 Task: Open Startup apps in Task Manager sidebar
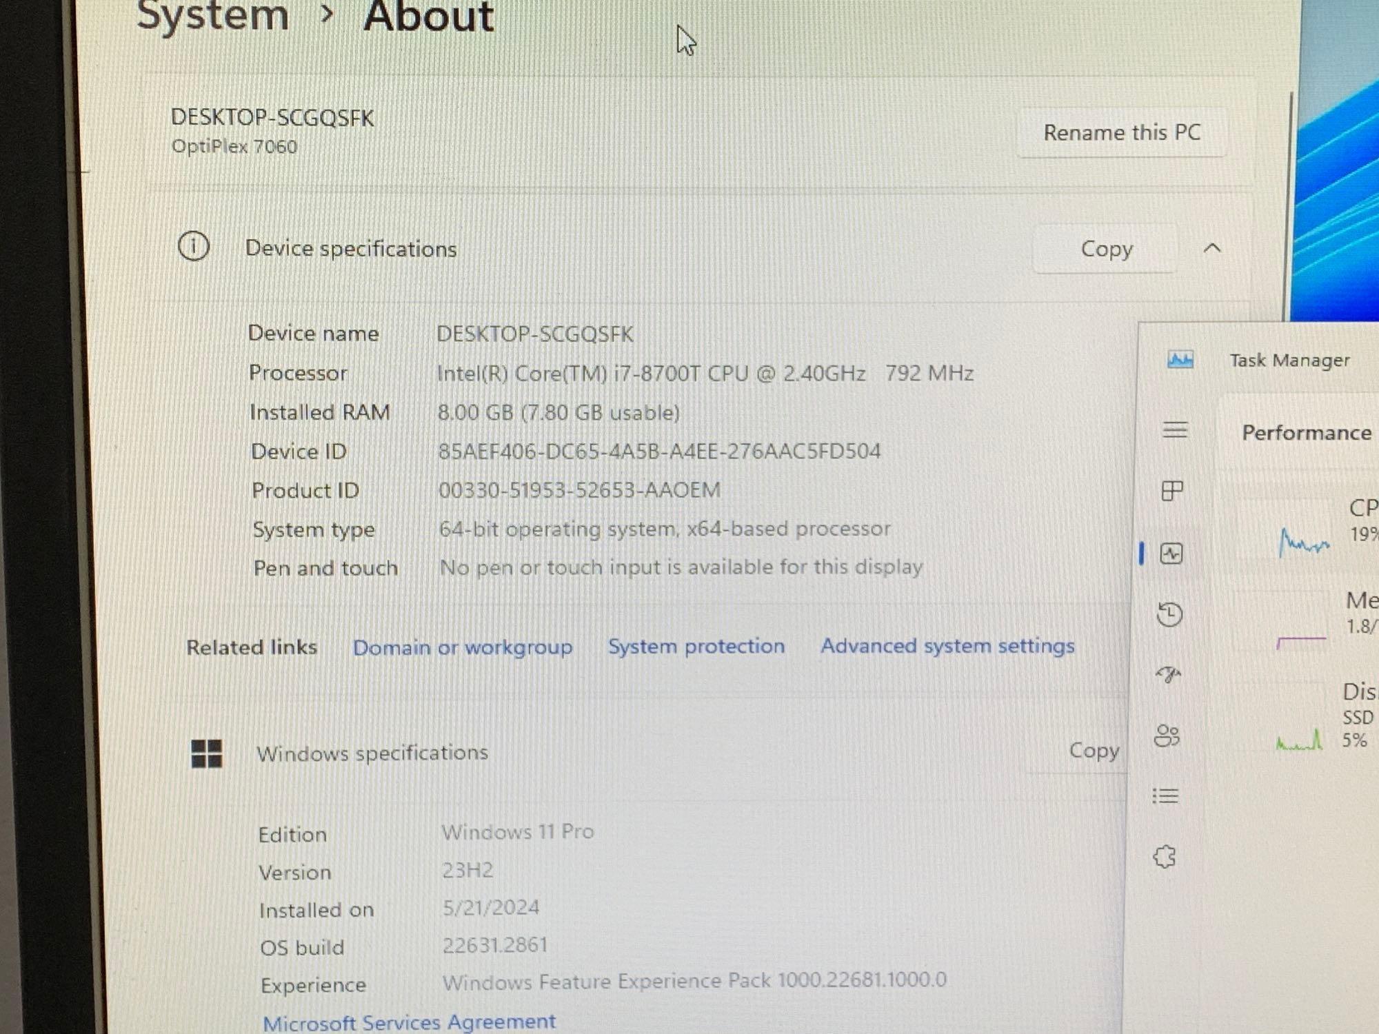coord(1168,674)
